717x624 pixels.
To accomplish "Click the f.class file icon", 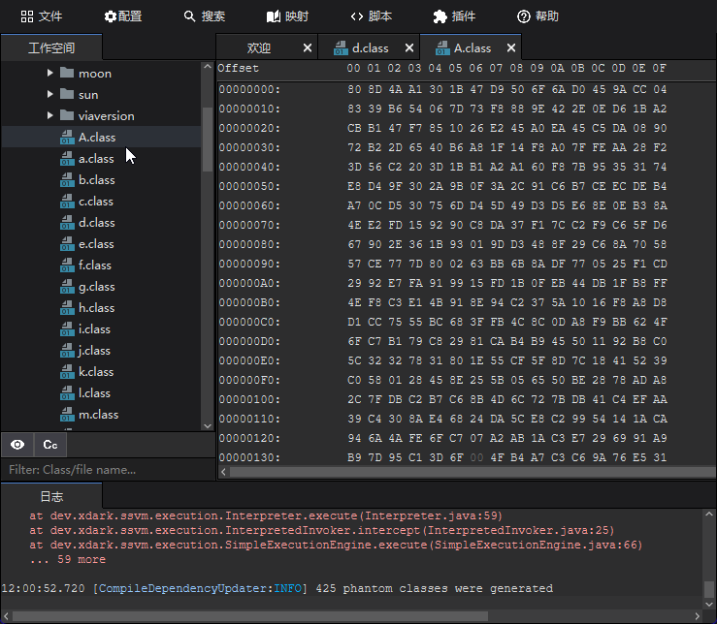I will tap(67, 265).
